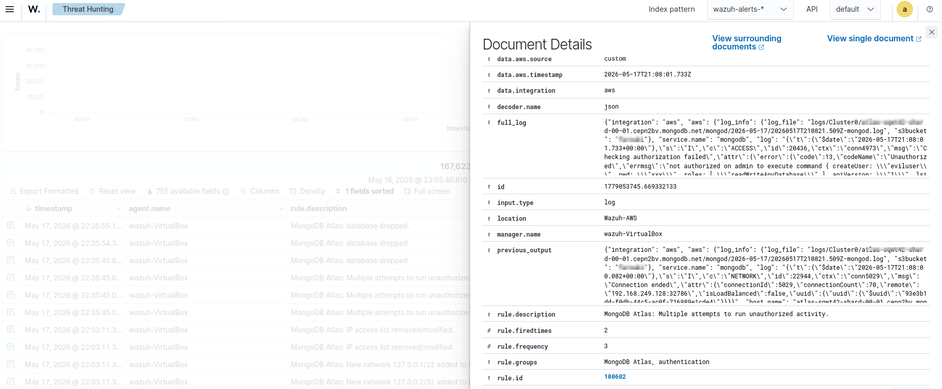Viewport: 942px width, 389px height.
Task: Switch the table to Full screen
Action: tap(427, 191)
